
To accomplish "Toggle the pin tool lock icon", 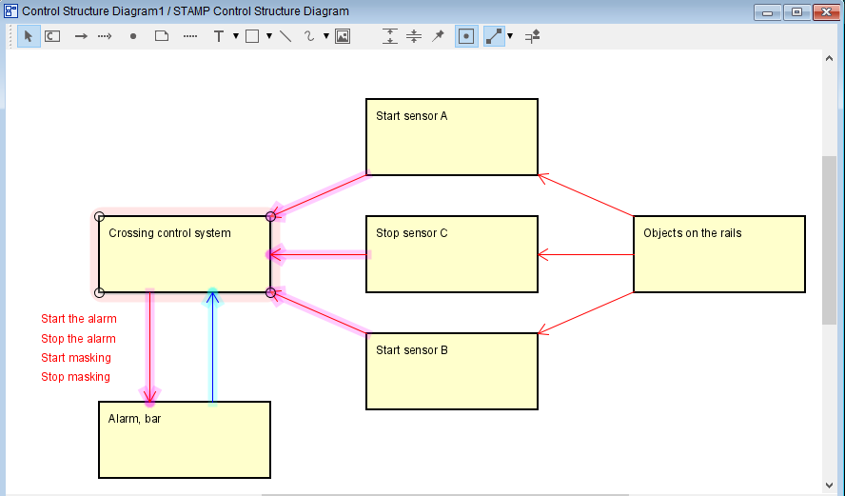I will [x=438, y=36].
